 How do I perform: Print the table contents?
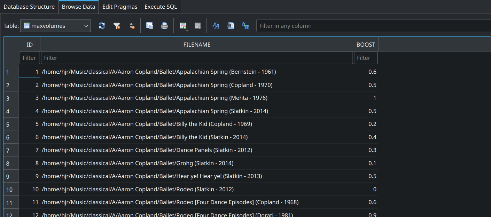point(164,25)
